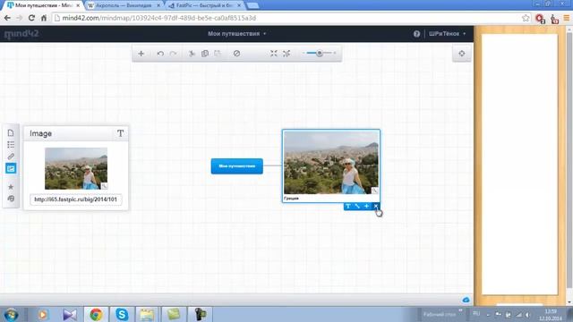The height and width of the screenshot is (322, 573).
Task: Add a child with the node bar plus icon
Action: (x=366, y=207)
